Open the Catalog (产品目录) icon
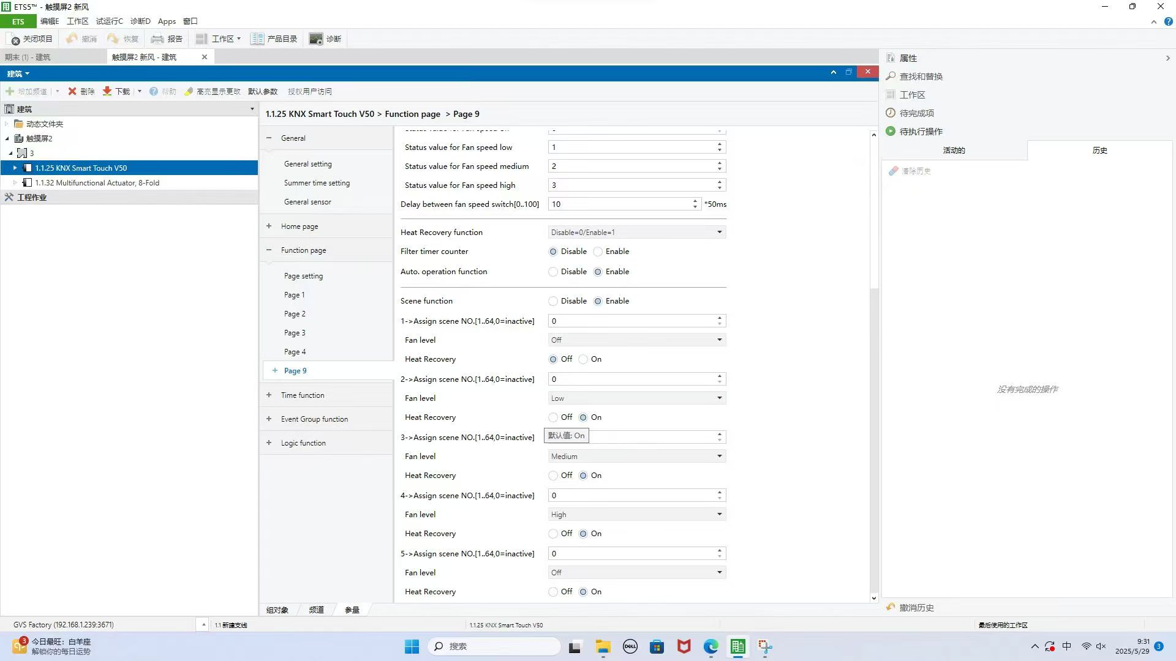The image size is (1176, 661). 257,39
